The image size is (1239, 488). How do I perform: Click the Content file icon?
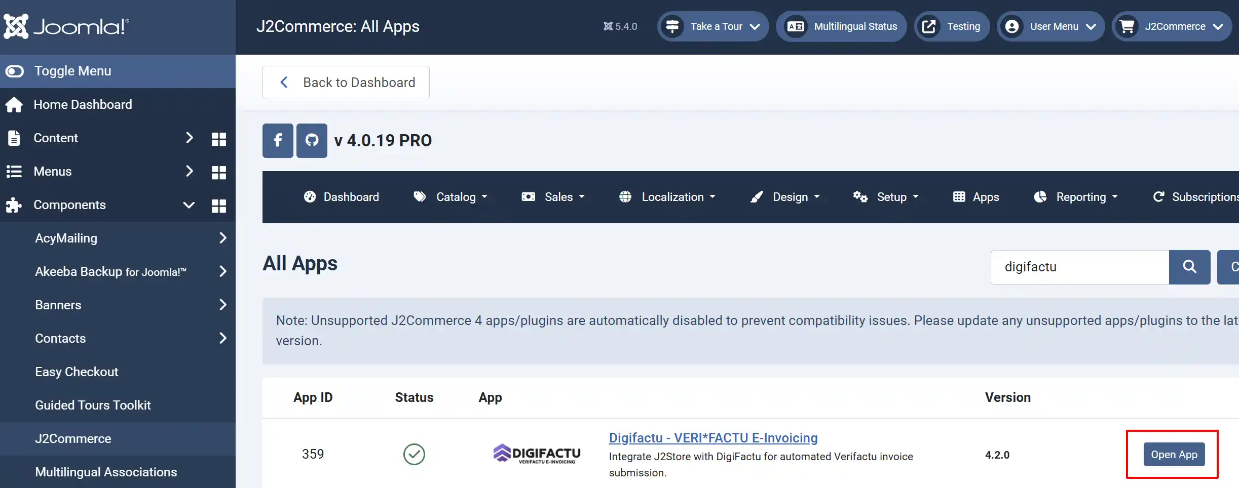pos(14,138)
